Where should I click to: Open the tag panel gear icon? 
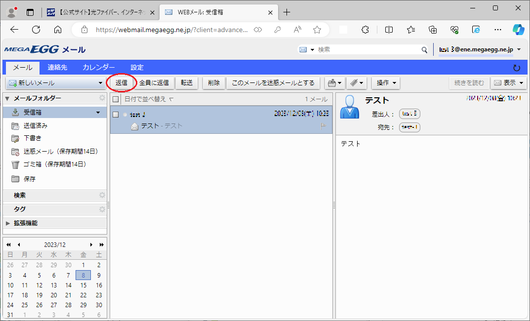point(102,209)
